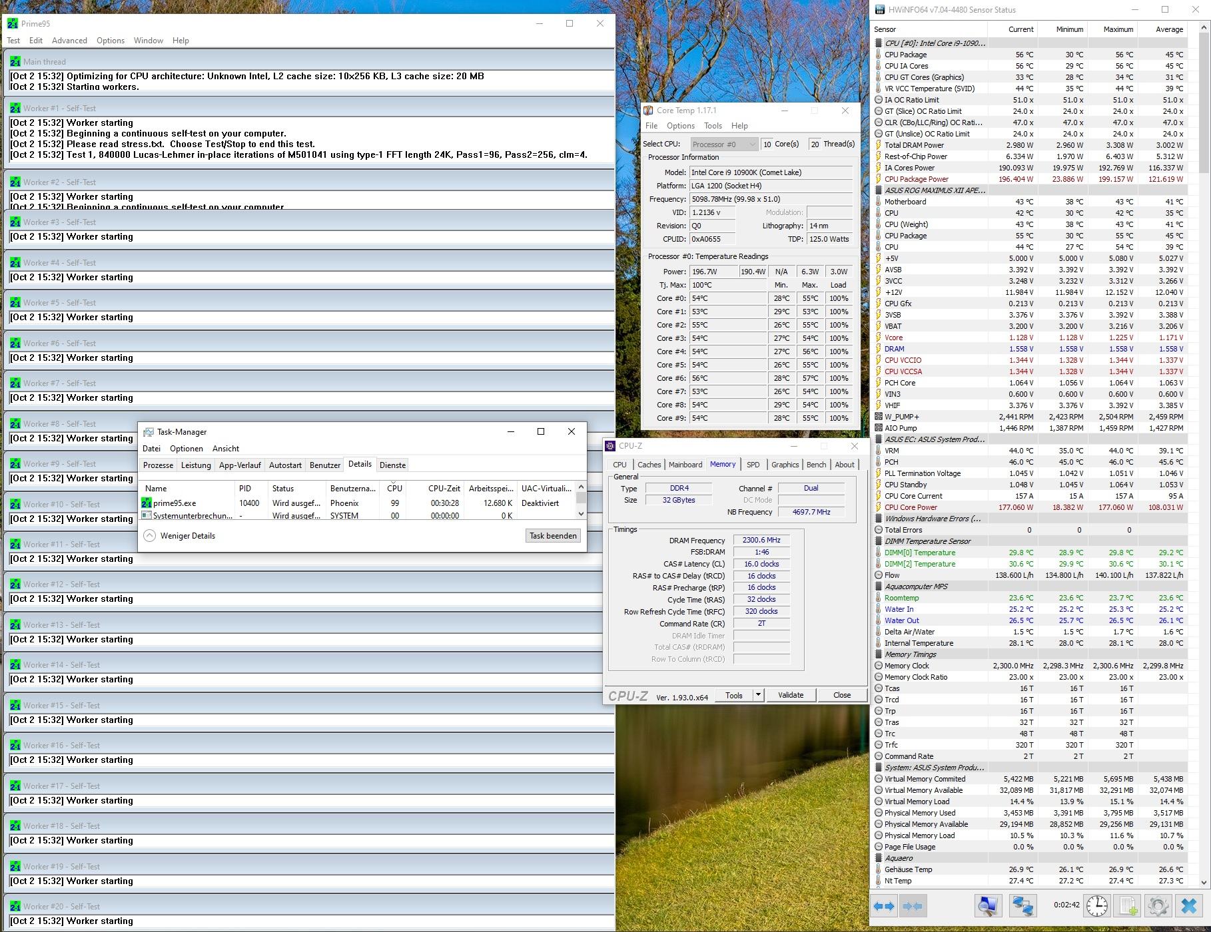1211x932 pixels.
Task: Switch to the SPD tab in CPU-Z
Action: click(x=753, y=465)
